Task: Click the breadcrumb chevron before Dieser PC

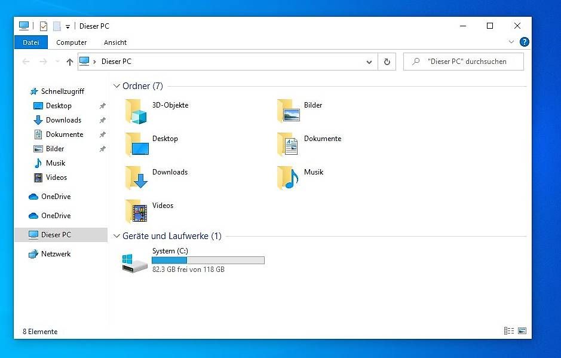Action: [94, 62]
